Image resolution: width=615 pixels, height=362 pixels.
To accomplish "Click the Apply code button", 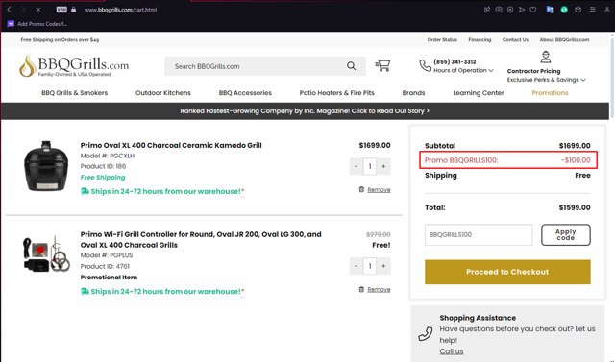I will [x=566, y=234].
